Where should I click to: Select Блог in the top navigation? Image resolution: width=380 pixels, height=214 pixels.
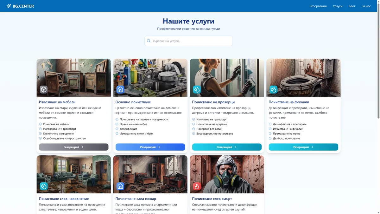pyautogui.click(x=352, y=6)
